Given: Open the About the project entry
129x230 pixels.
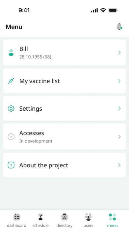Looking at the screenshot, I should (64, 165).
